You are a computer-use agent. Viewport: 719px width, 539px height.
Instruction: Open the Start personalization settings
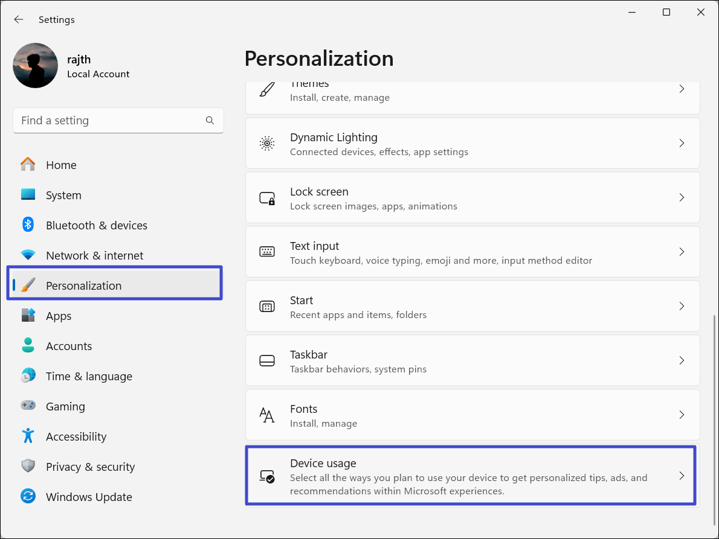(x=471, y=307)
